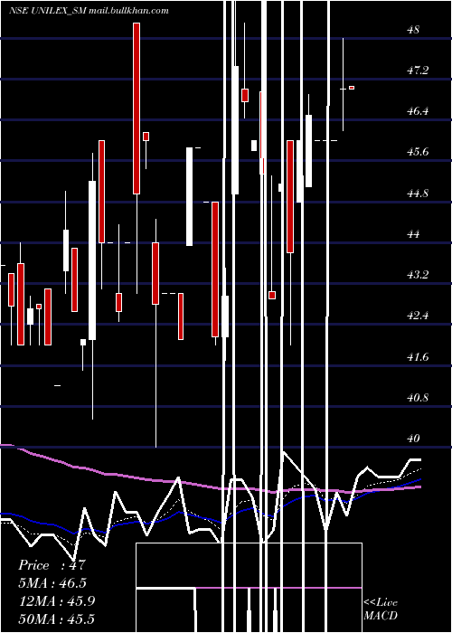Click the price axis label 42.4
This screenshot has width=452, height=633.
pos(418,316)
